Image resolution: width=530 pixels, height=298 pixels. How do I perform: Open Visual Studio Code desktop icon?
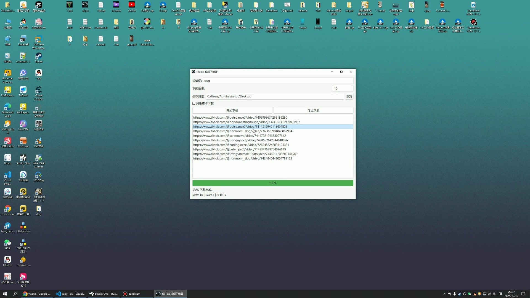(x=8, y=178)
